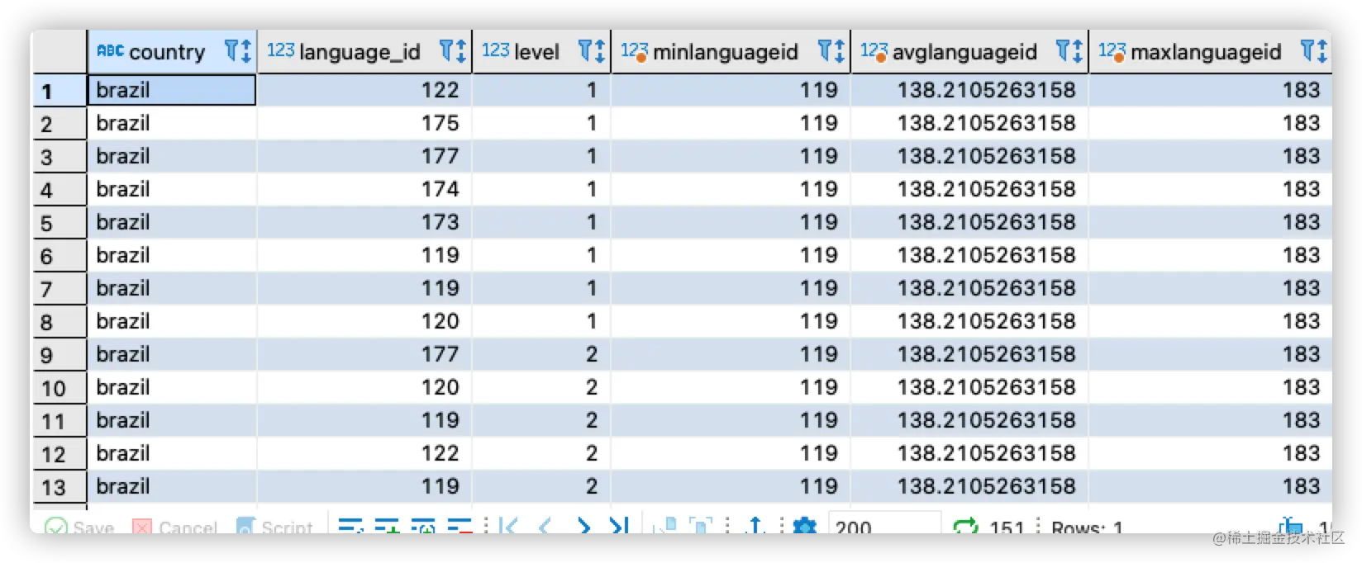The image size is (1362, 563).
Task: Click avglanguageid cell 138.2105263158 in row 11
Action: tap(969, 420)
